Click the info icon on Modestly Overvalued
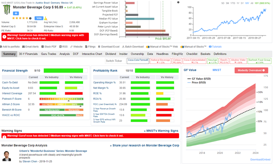Image resolution: width=273 pixels, height=164 pixels. 264,70
